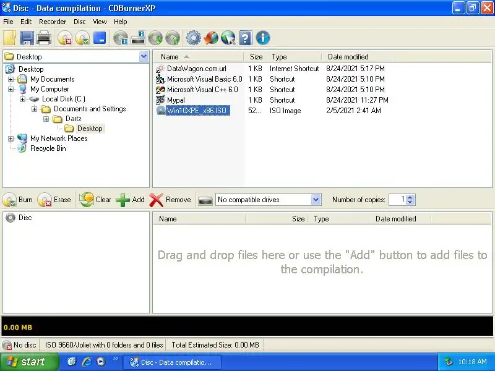Increase number of copies with up arrow
Screen dimensions: 495x371
[410, 197]
